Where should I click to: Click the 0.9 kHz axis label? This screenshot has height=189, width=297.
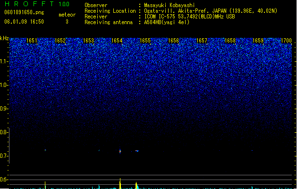(x=4, y=109)
